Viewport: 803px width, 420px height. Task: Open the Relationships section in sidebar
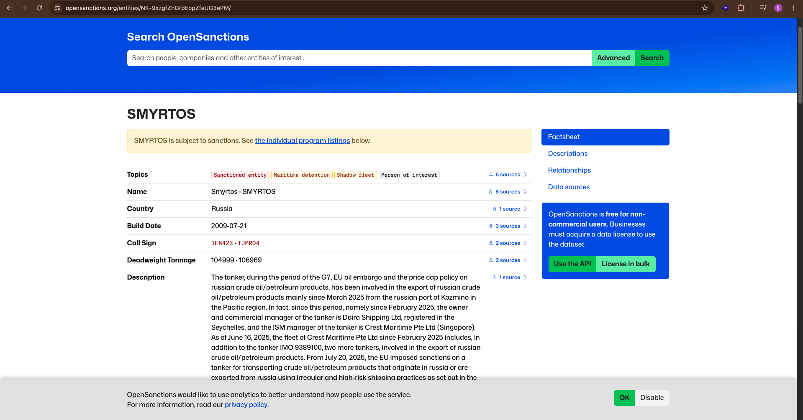(x=570, y=171)
